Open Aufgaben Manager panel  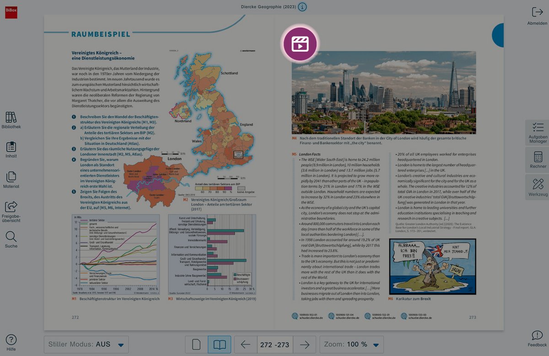[538, 133]
